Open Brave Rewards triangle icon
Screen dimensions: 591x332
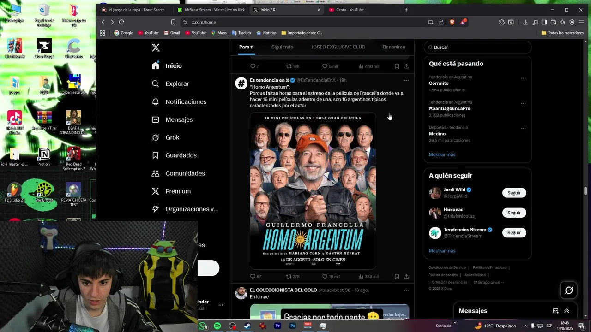463,22
